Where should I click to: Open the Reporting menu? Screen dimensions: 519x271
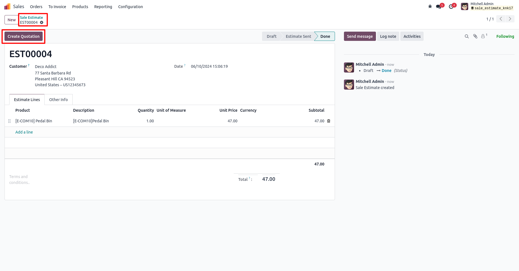103,7
